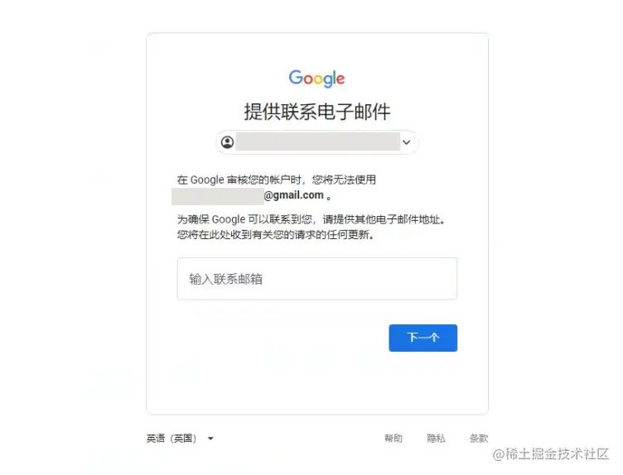The height and width of the screenshot is (475, 623).
Task: Click the text 您将无法使用
Action: point(344,180)
